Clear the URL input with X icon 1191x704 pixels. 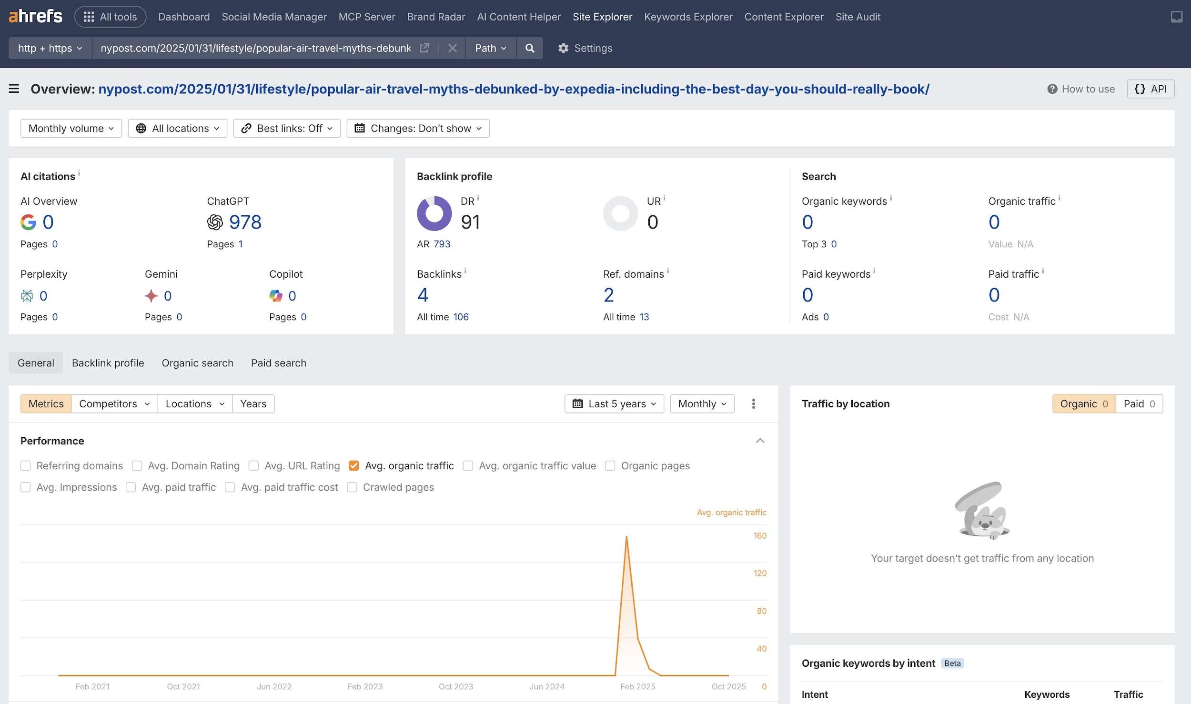452,48
